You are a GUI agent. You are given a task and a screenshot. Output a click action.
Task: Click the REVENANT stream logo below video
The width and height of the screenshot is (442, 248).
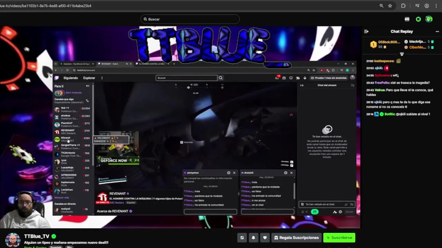[102, 197]
